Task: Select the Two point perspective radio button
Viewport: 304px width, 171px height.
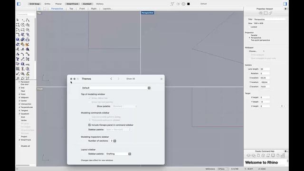Action: (x=249, y=40)
